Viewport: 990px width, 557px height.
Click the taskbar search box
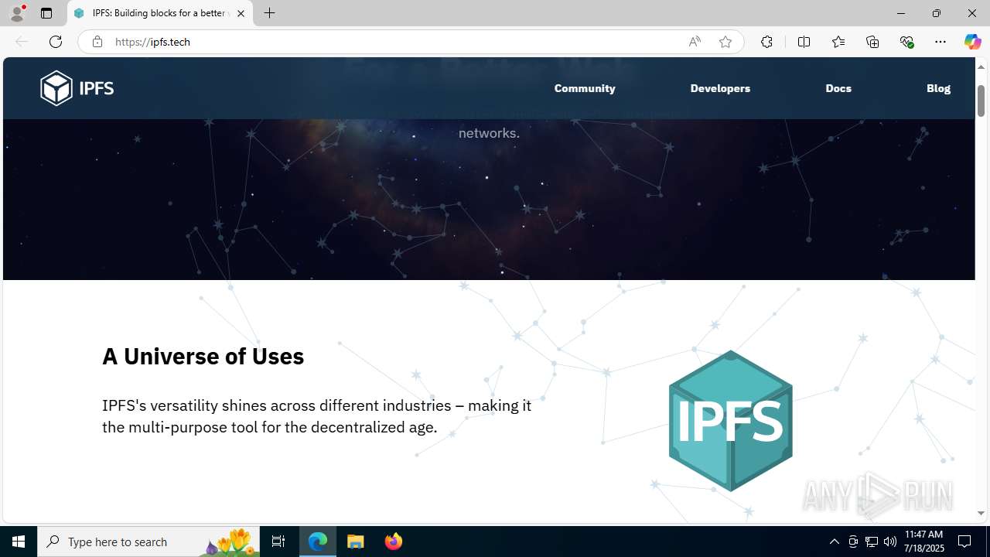(x=148, y=542)
